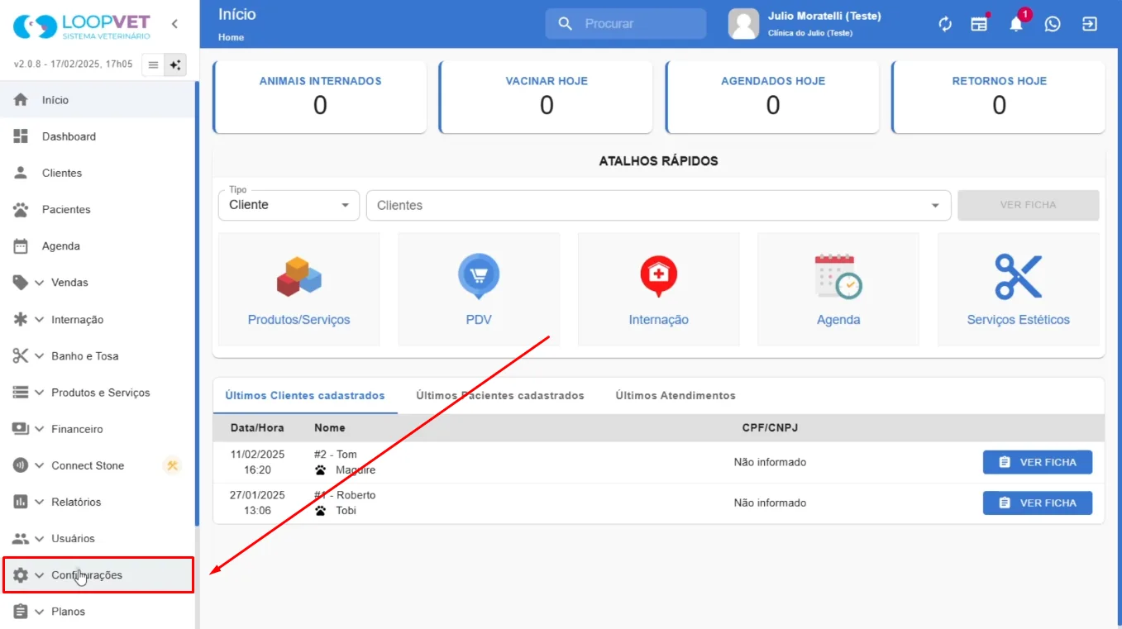Screen dimensions: 1122x629
Task: Click the hamburger menu layout toggle
Action: (x=153, y=64)
